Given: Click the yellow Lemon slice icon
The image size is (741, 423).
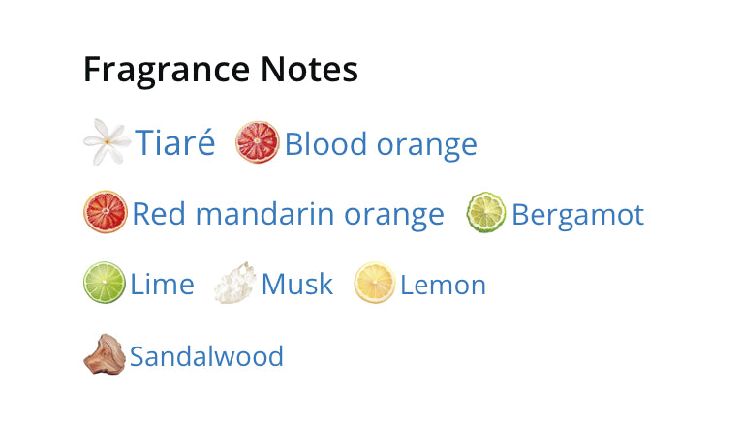Looking at the screenshot, I should click(x=375, y=283).
